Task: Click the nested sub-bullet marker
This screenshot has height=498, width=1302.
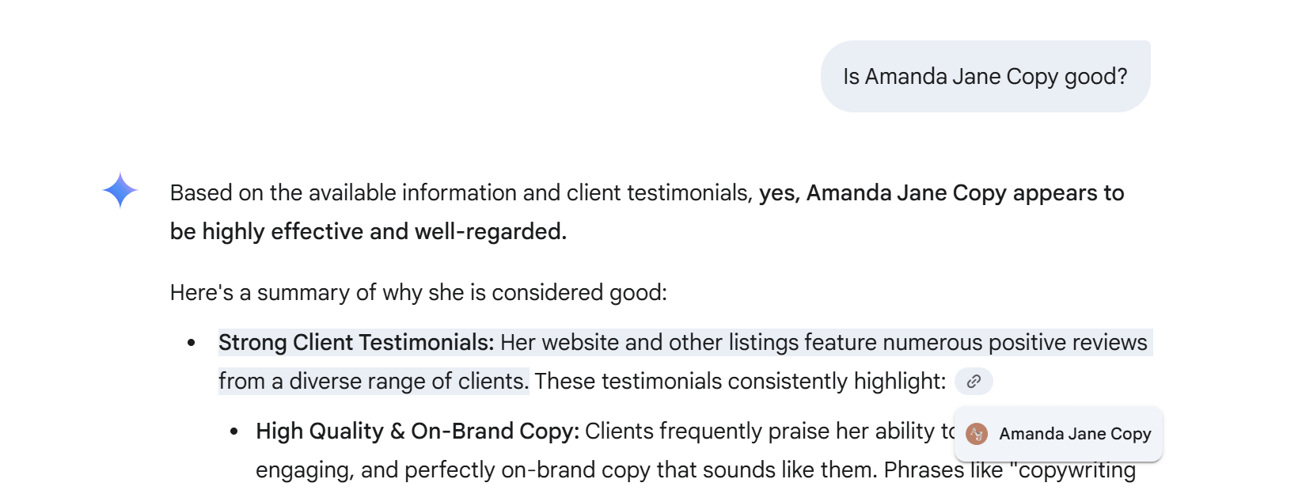Action: (x=233, y=431)
